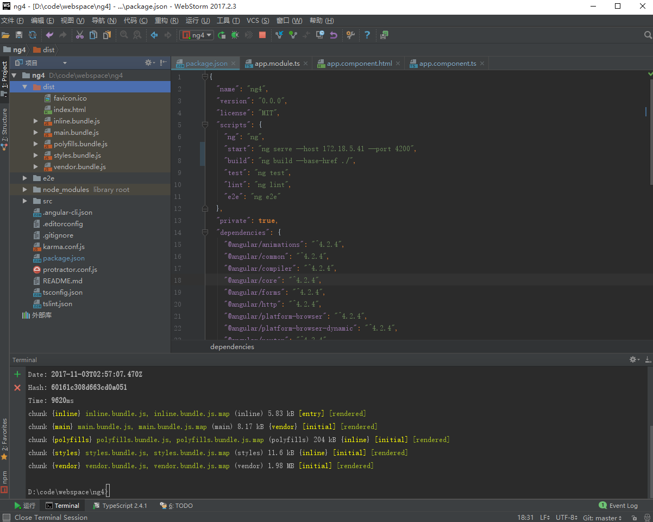Start debugging with the bug icon
653x522 pixels.
(x=235, y=35)
